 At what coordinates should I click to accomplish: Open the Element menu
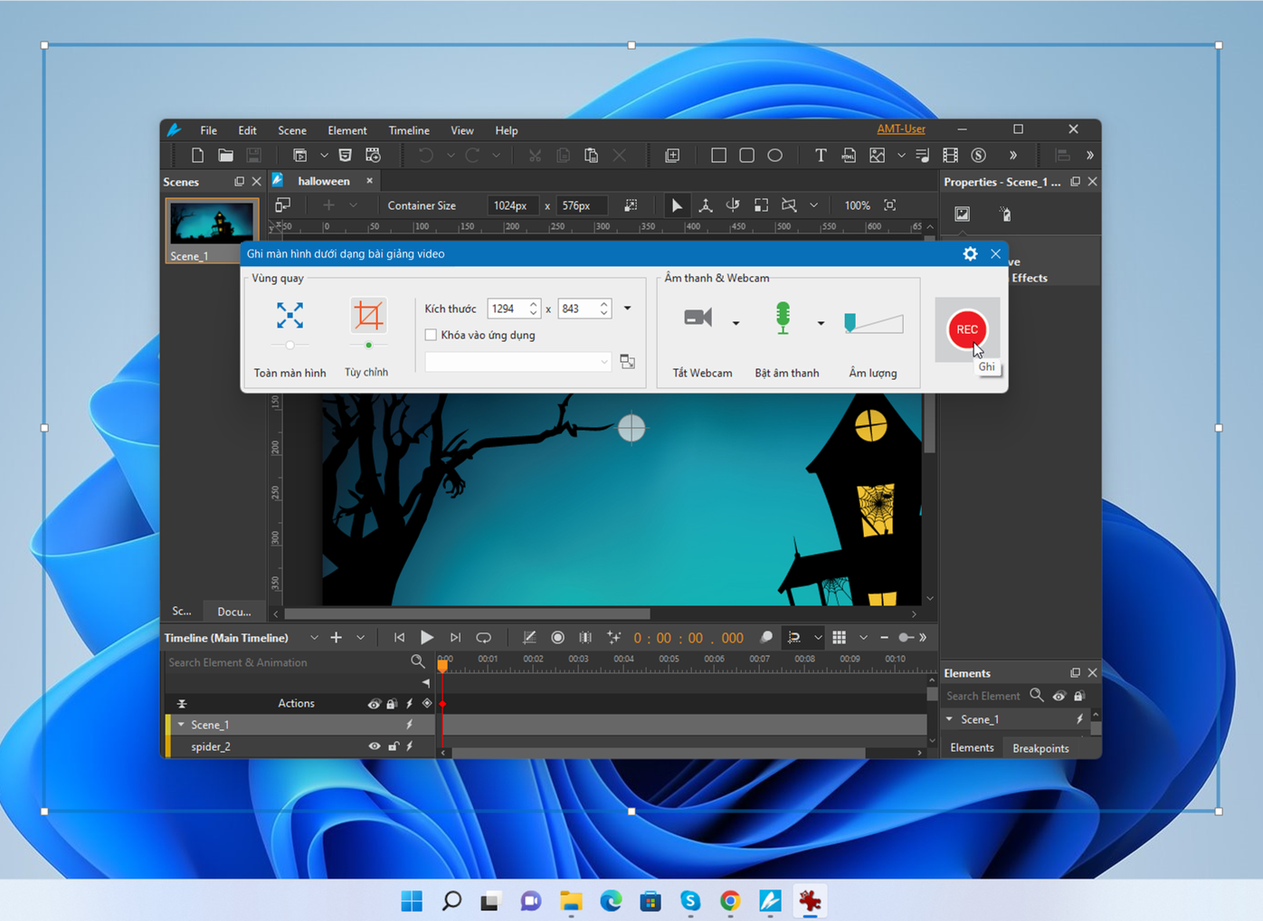tap(347, 130)
